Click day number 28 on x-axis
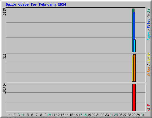152x118 pixels. [129, 115]
